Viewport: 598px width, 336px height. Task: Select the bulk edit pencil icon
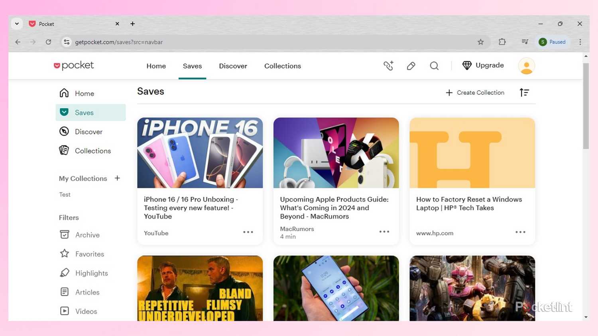point(411,66)
